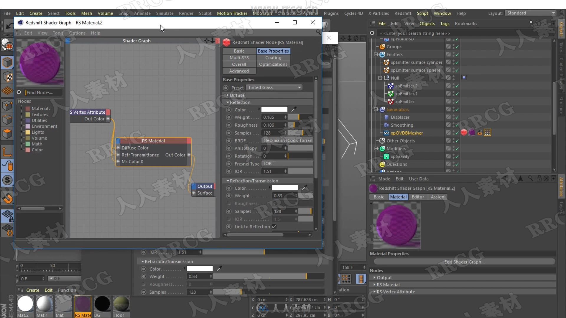Click the filmstrip icon near timeline
The image size is (566, 318).
tap(361, 279)
